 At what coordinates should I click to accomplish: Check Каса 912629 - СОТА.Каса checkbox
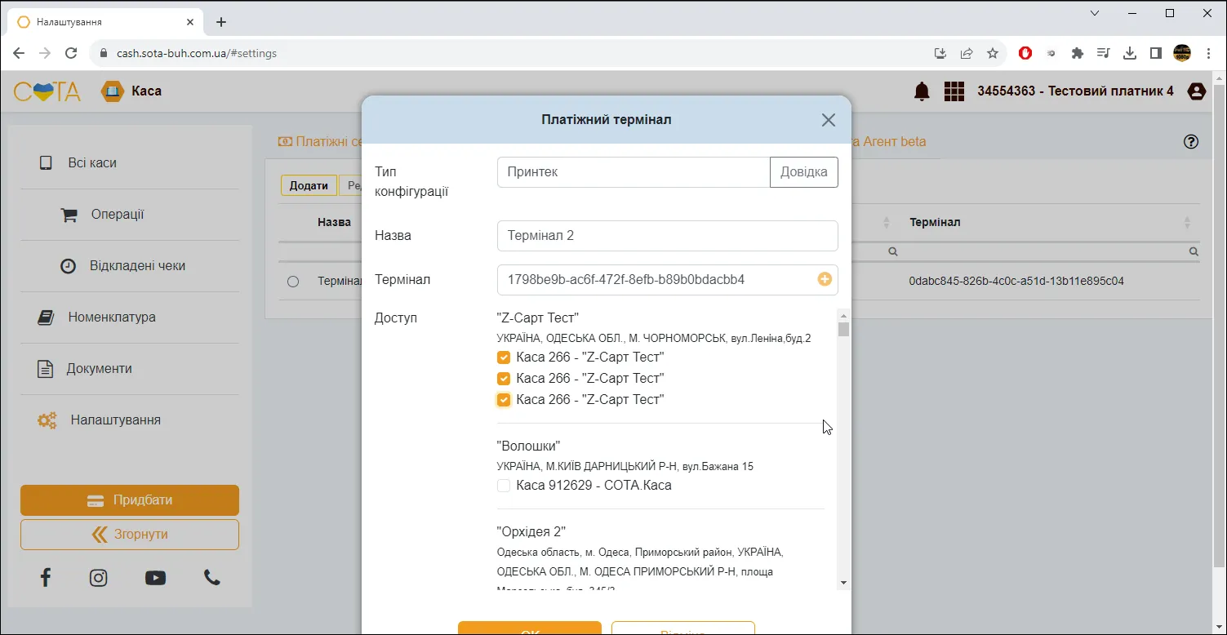tap(504, 486)
